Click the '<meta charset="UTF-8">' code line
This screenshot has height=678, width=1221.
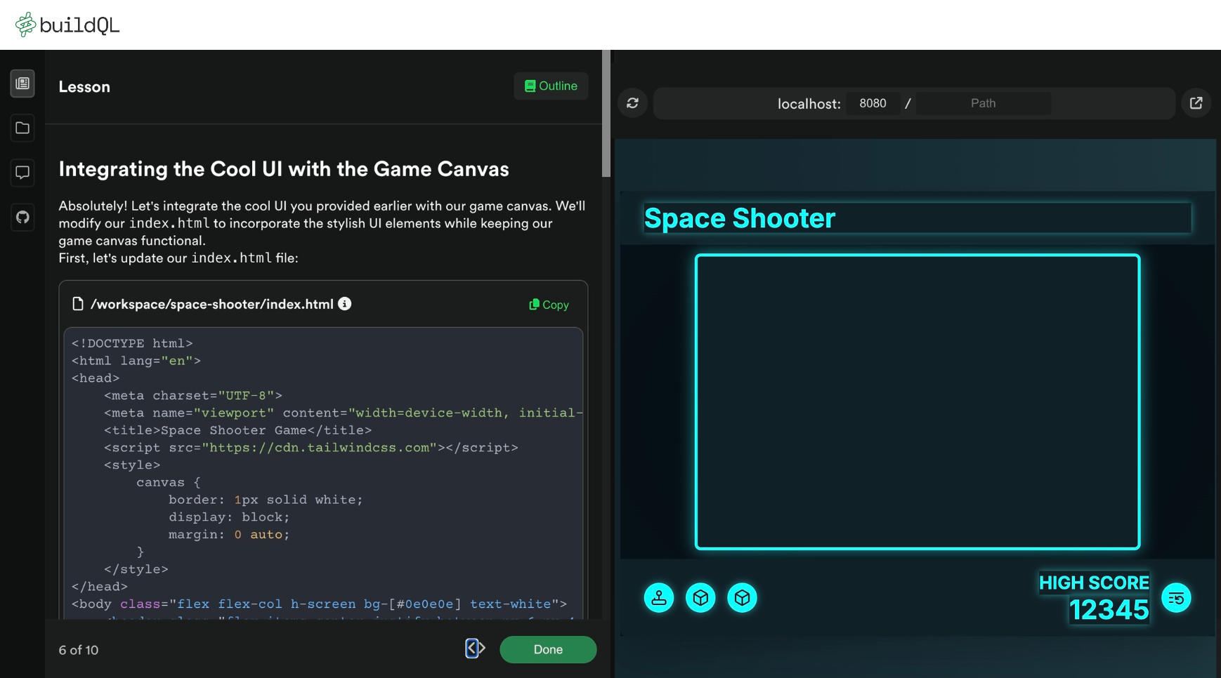192,396
